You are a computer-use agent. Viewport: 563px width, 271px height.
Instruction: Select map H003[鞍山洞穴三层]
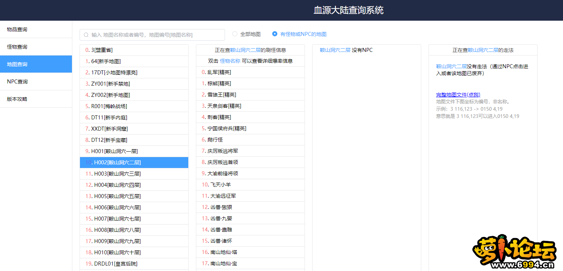pyautogui.click(x=134, y=174)
